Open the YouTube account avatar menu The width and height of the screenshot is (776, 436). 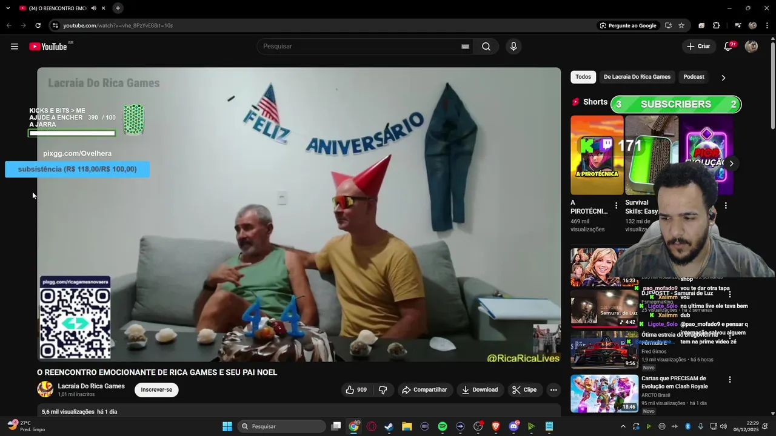coord(751,47)
